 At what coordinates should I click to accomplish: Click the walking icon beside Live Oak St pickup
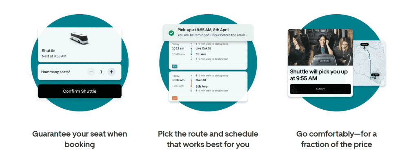197,44
